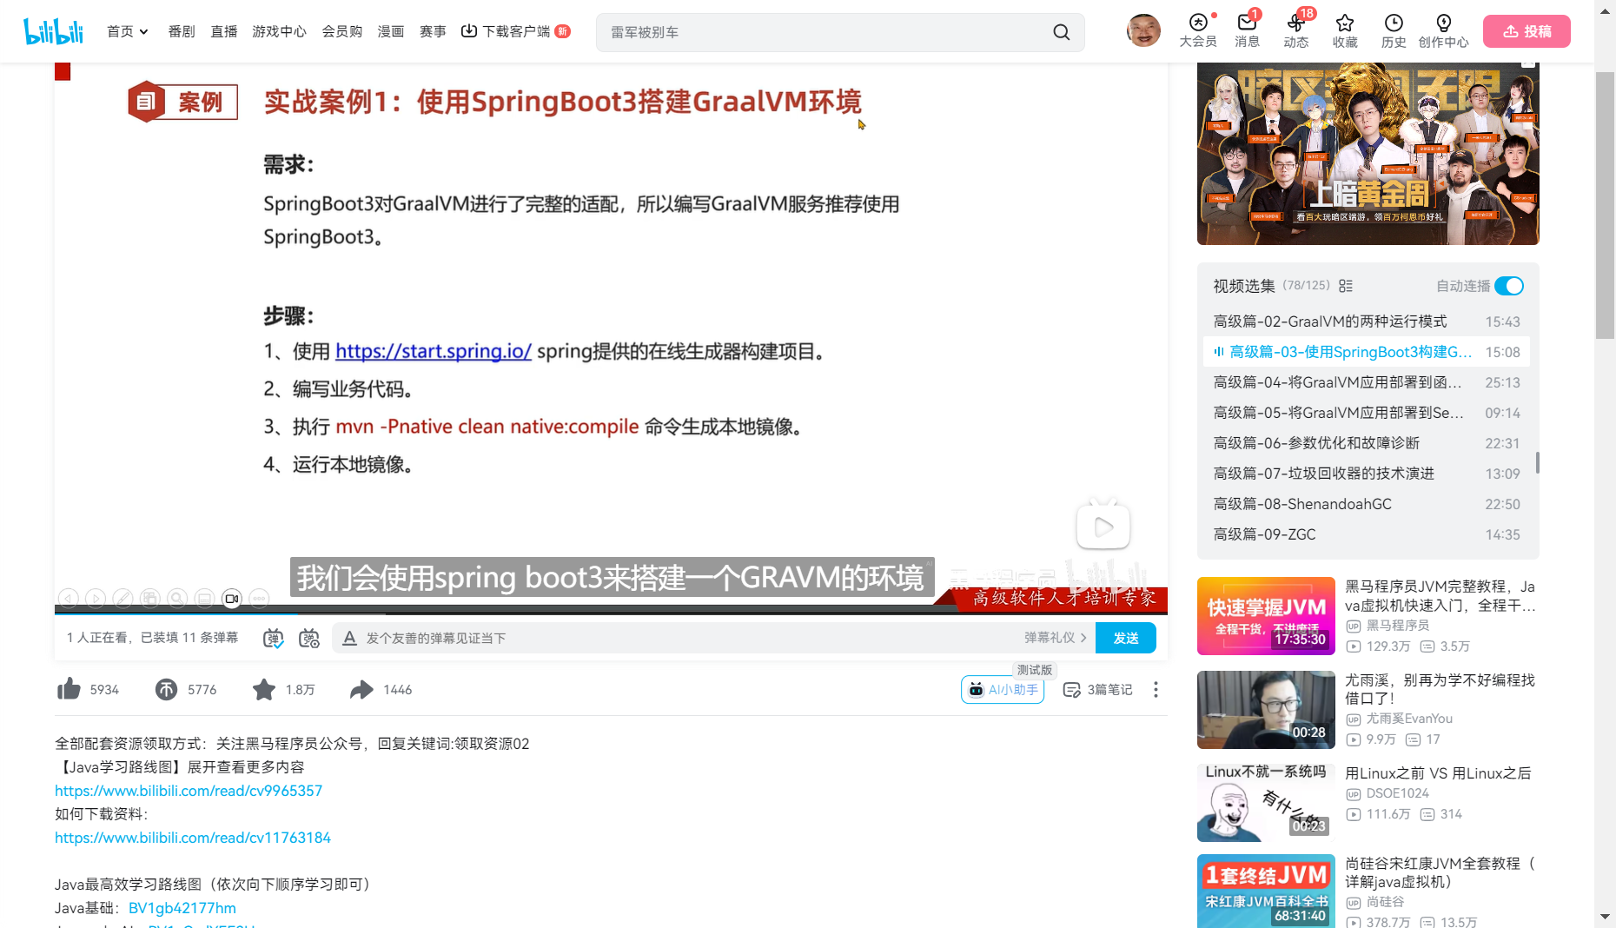This screenshot has height=928, width=1616.
Task: Click the magnifier icon in the search bar
Action: tap(1061, 31)
